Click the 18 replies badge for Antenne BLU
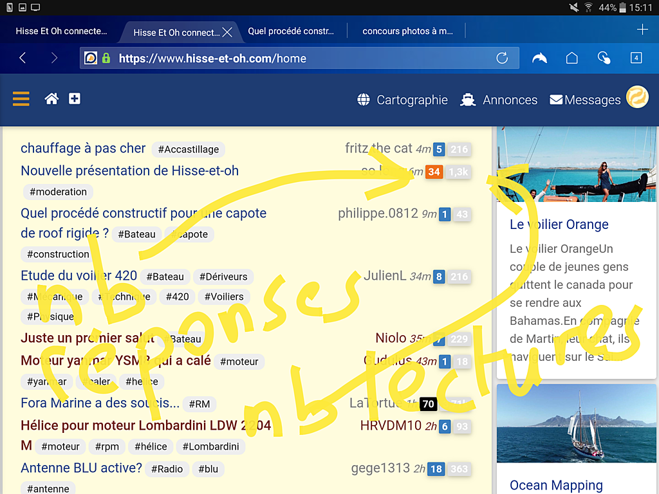The image size is (659, 494). (x=436, y=469)
